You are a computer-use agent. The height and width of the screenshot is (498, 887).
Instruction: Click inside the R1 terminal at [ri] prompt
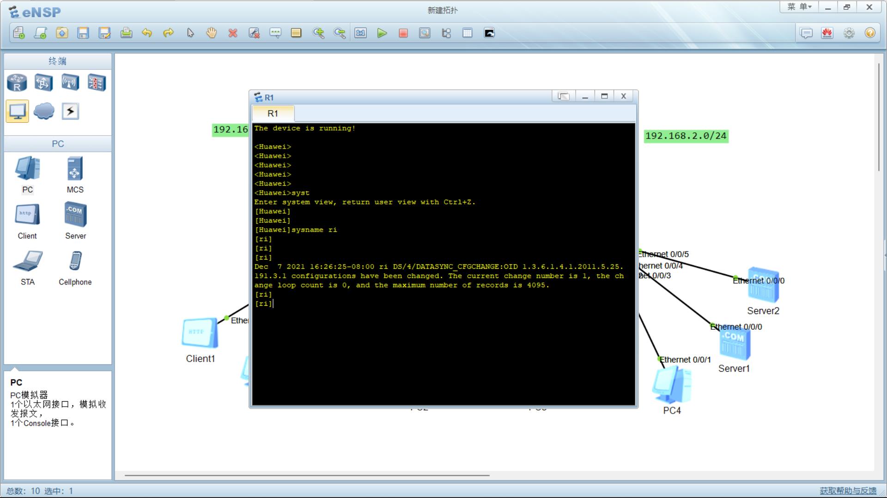click(x=264, y=303)
